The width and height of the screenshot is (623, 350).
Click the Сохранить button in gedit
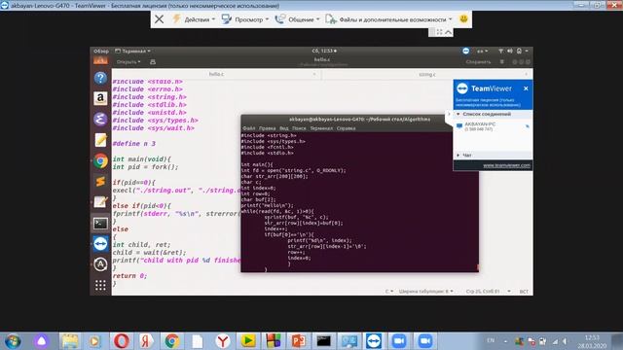(x=478, y=62)
